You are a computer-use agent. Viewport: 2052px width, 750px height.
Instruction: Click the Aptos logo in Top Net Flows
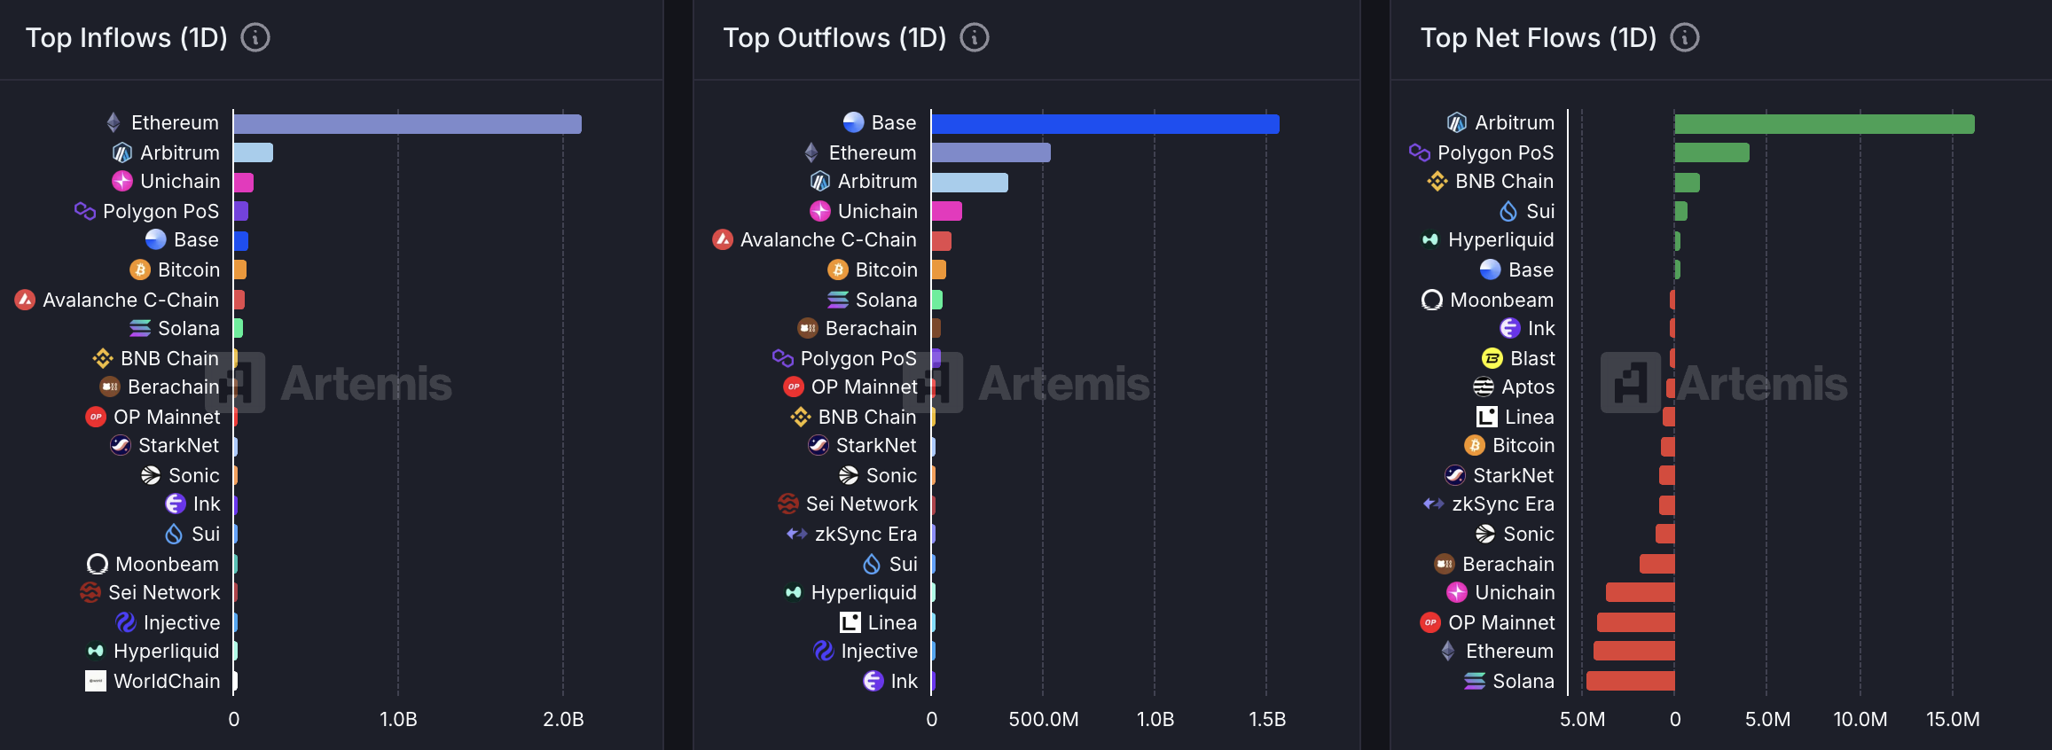coord(1484,387)
